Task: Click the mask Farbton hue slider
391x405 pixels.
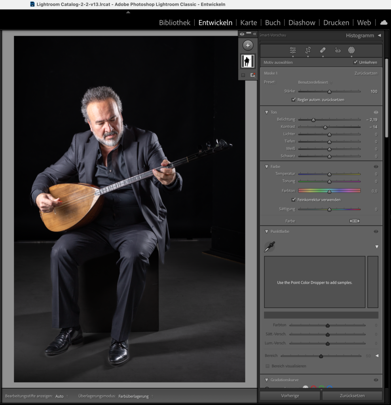Action: [x=329, y=191]
